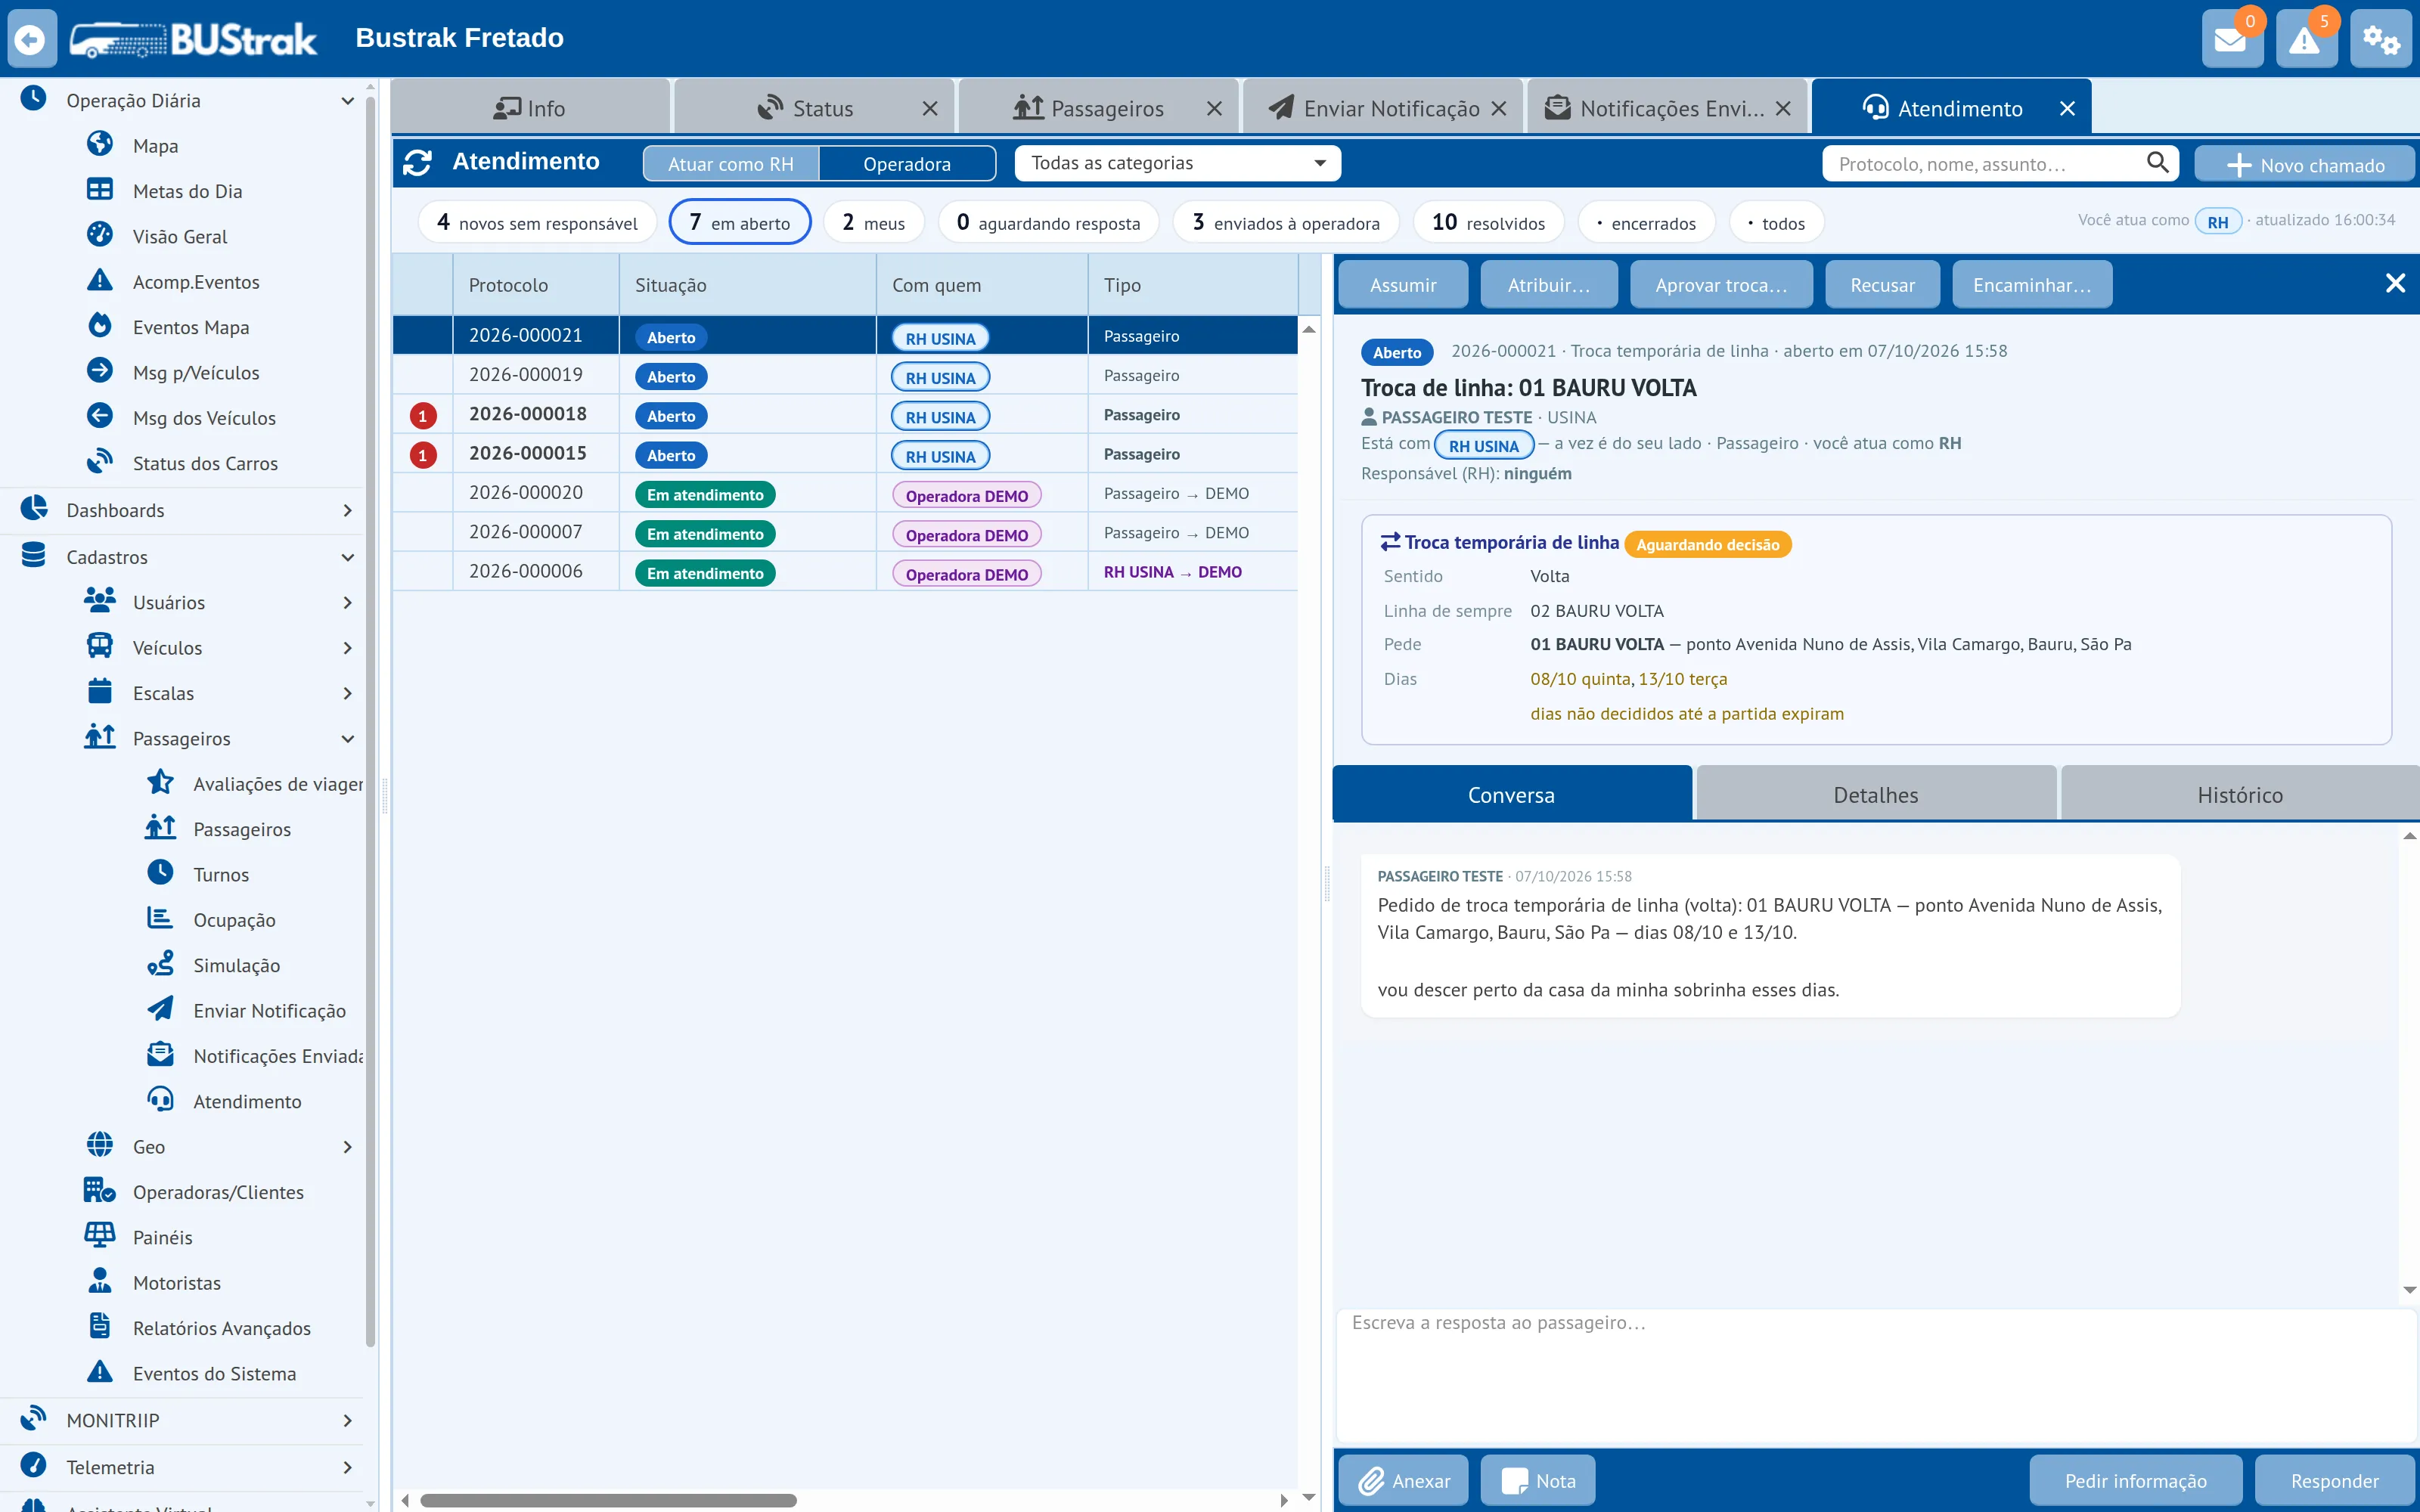This screenshot has height=1512, width=2420.
Task: Click the back arrow icon beside BUStrak logo
Action: pos(32,39)
